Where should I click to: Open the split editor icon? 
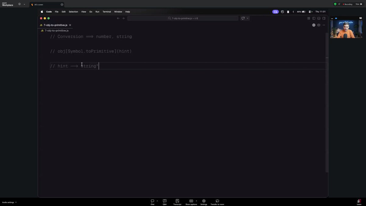(x=319, y=25)
